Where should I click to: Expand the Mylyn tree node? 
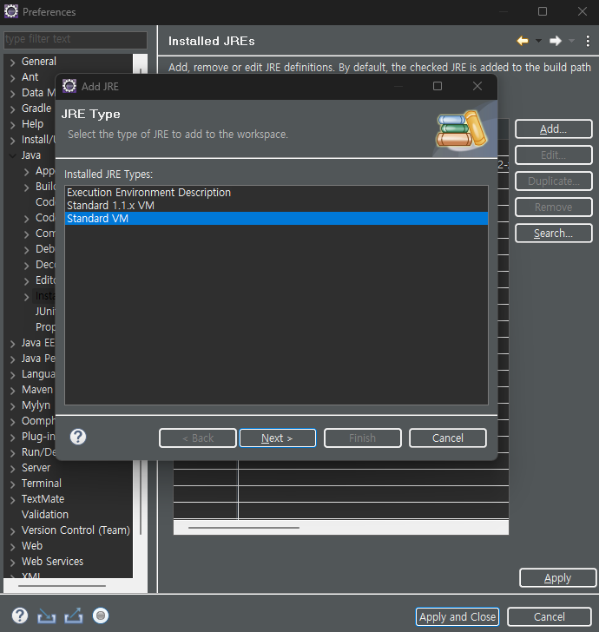[13, 406]
